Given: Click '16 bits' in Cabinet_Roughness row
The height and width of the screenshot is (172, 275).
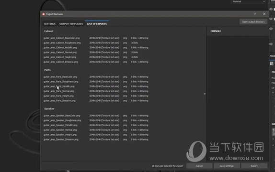Looking at the screenshot, I should 134,43.
